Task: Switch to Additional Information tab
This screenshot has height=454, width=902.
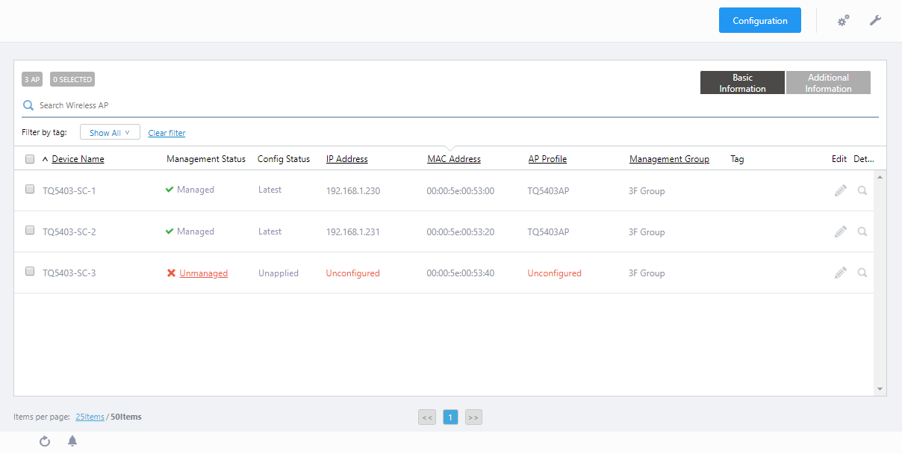Action: pos(828,83)
